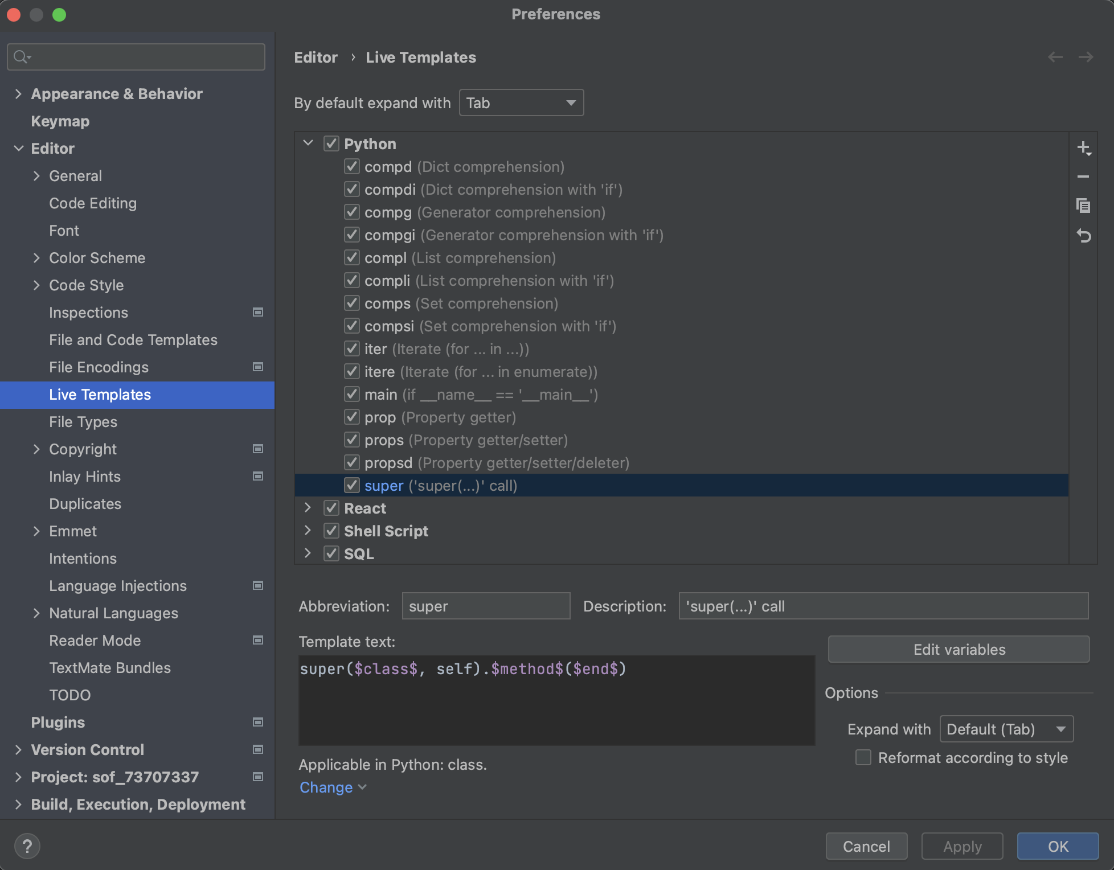1114x870 pixels.
Task: Go back with the left arrow icon
Action: [1055, 57]
